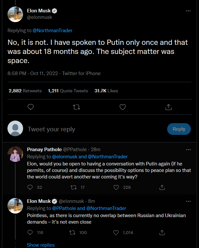Open 2,882 Retweets list
The width and height of the screenshot is (199, 248).
25,91
